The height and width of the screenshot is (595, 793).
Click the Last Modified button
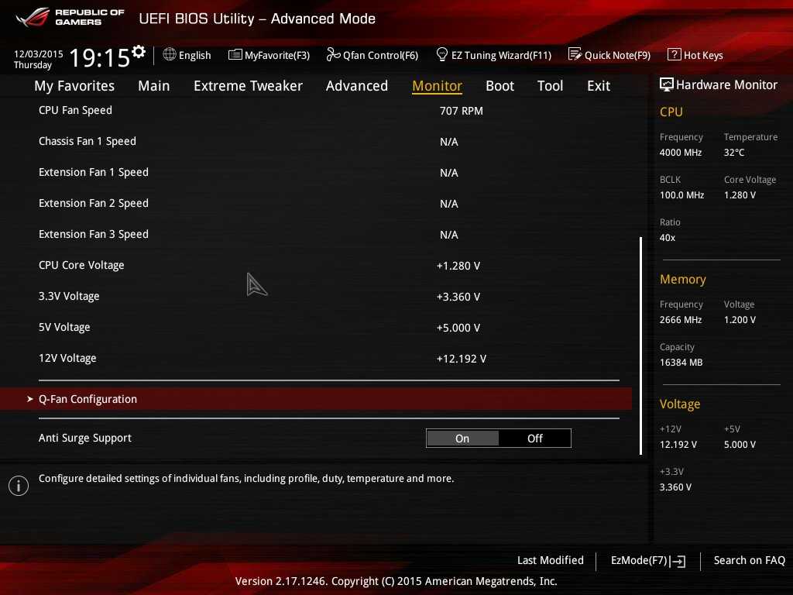(550, 560)
